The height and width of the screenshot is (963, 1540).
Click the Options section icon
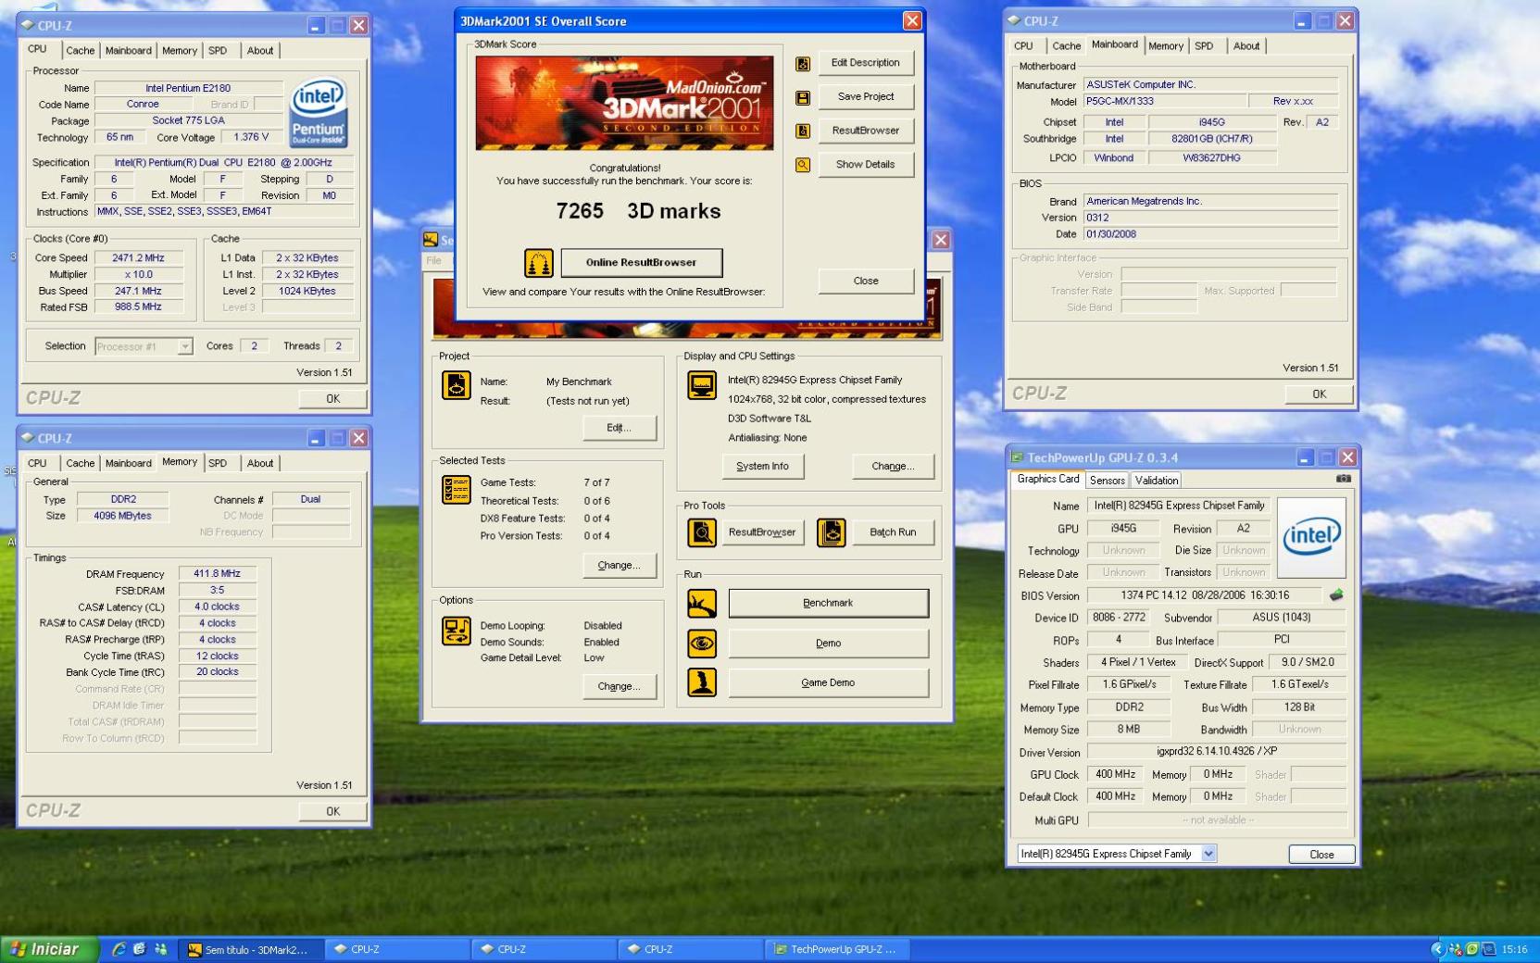(456, 631)
